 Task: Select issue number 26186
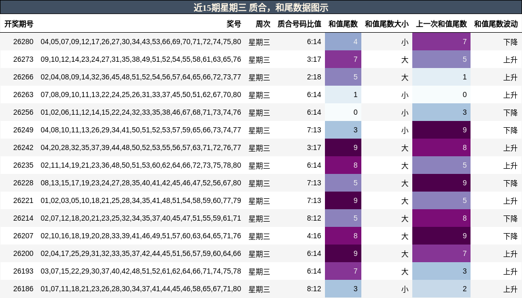[x=23, y=289]
